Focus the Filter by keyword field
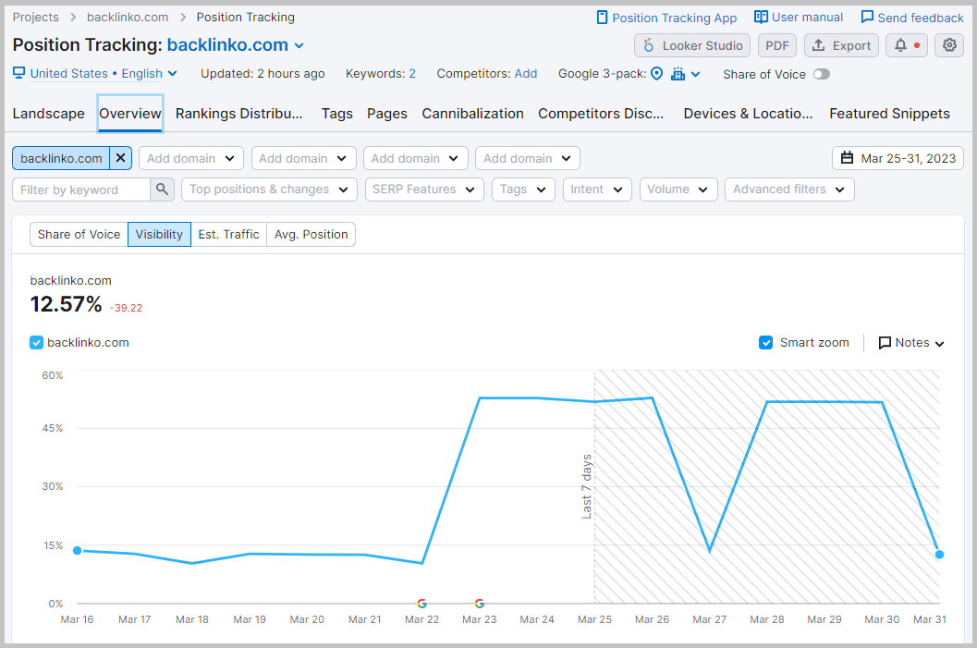Viewport: 977px width, 648px height. (x=81, y=190)
